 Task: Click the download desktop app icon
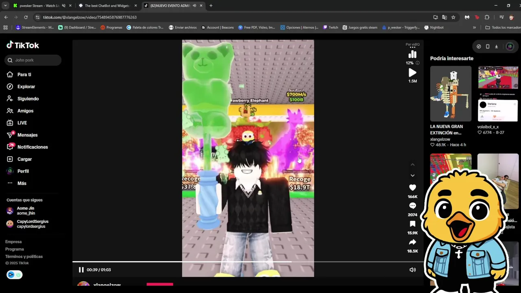click(x=496, y=46)
